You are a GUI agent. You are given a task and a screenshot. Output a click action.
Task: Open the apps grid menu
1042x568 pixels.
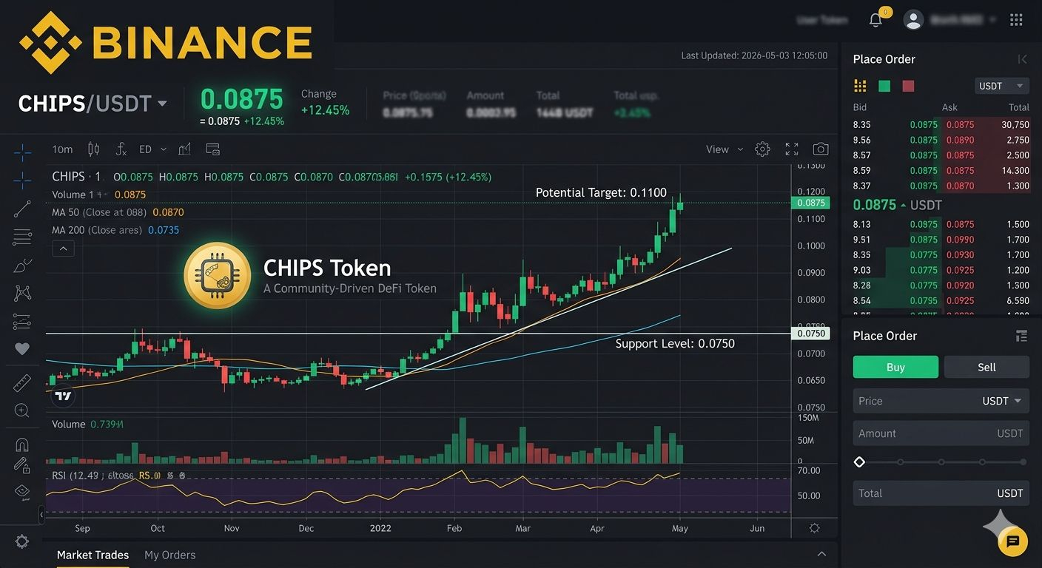tap(1016, 20)
